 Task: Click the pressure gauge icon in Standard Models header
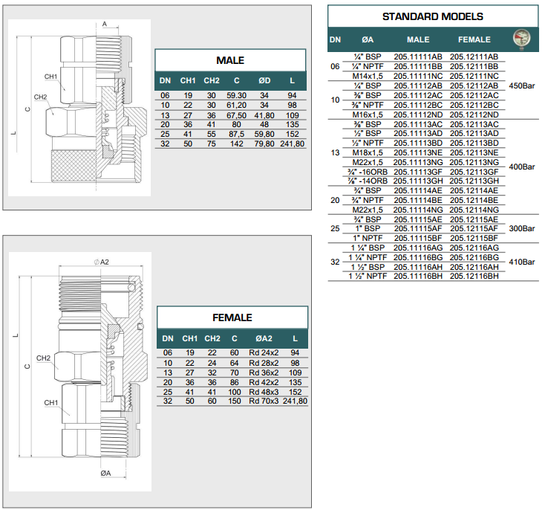pos(523,39)
